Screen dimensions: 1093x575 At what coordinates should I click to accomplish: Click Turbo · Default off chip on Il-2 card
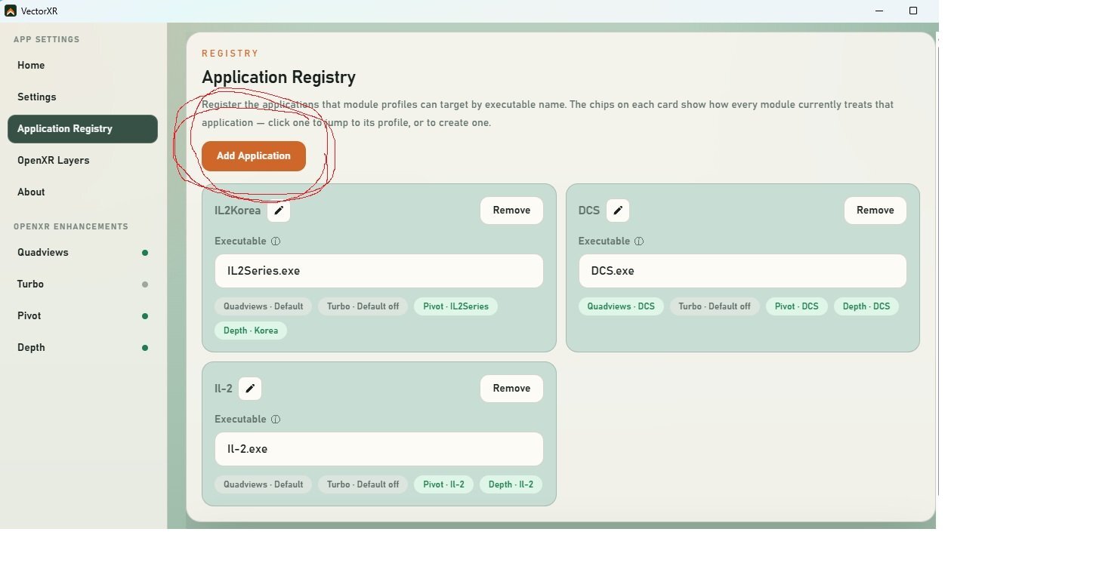click(x=363, y=484)
